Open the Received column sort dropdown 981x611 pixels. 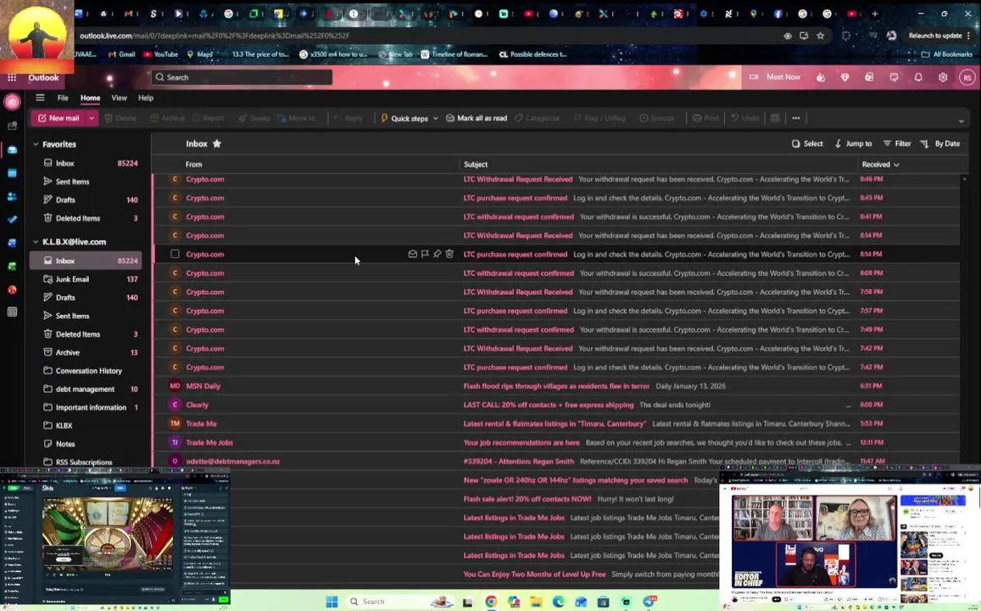(880, 164)
